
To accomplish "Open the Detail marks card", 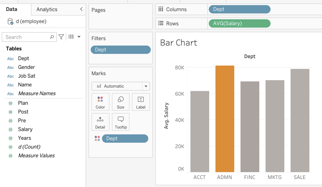I will point(100,122).
